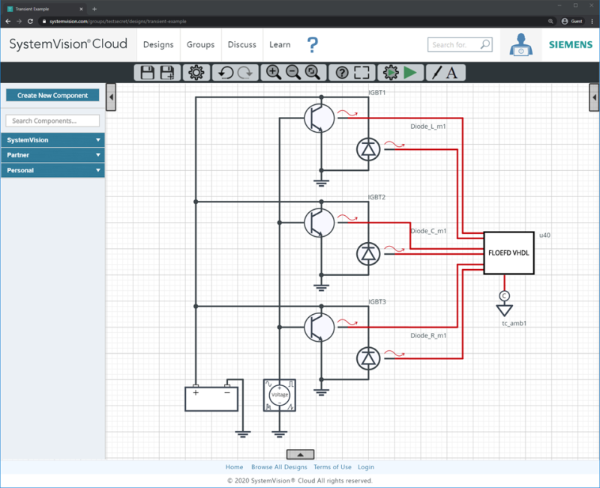Open the Guest browser profile button

click(572, 22)
